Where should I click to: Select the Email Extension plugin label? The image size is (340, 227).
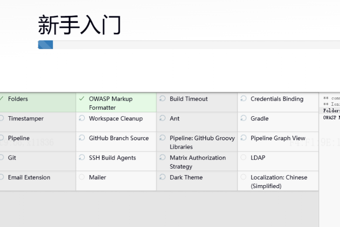click(x=29, y=178)
